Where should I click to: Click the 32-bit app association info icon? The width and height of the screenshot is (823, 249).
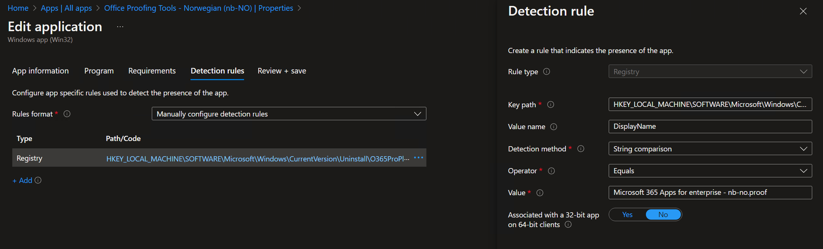point(568,225)
